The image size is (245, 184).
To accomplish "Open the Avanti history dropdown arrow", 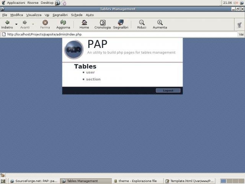I will (33, 24).
